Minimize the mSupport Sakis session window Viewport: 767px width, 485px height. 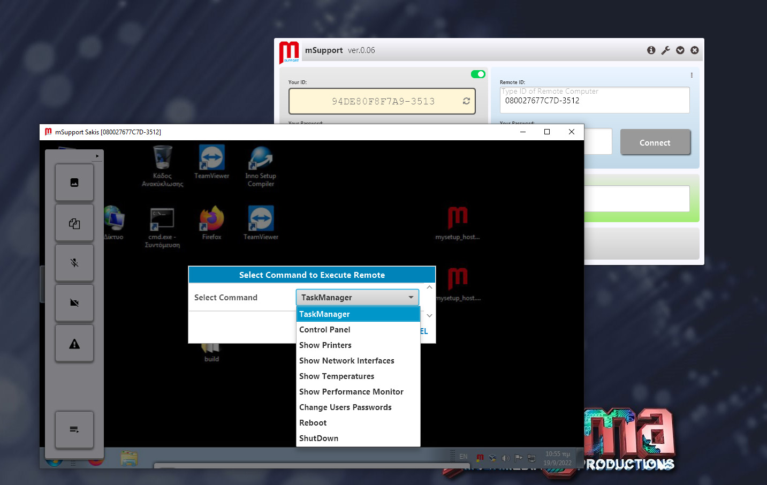(x=523, y=132)
